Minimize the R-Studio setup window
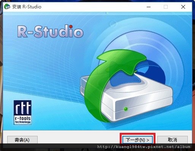195x151 pixels. click(x=149, y=7)
